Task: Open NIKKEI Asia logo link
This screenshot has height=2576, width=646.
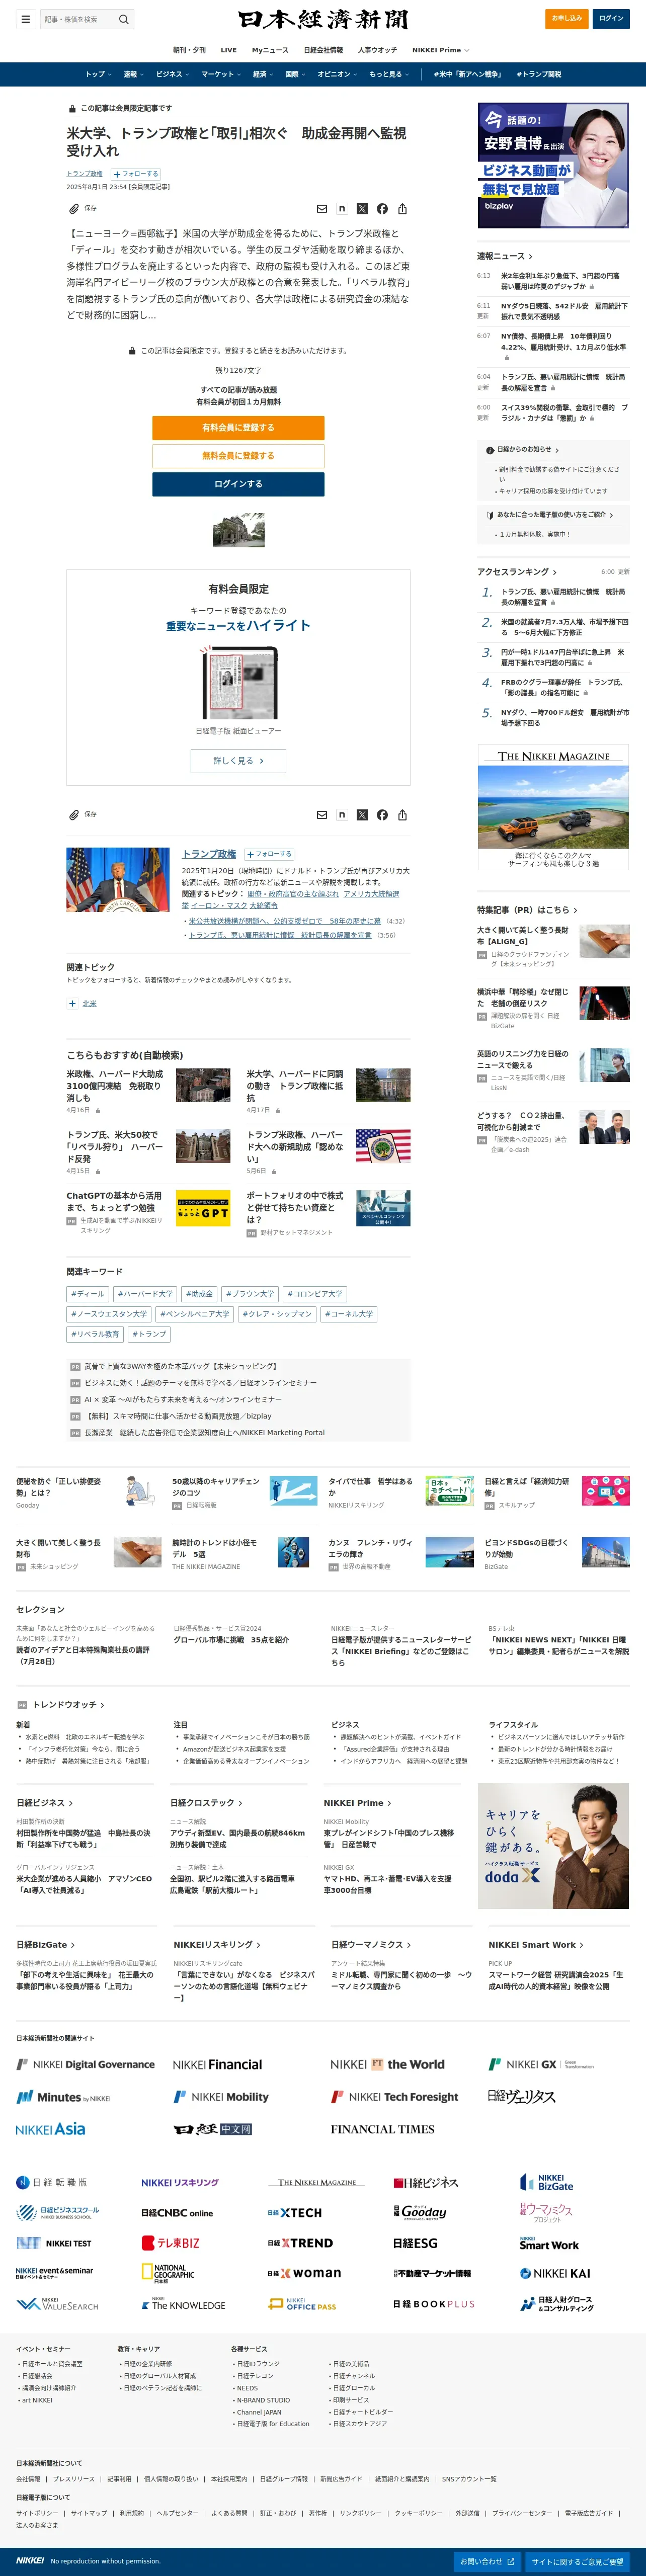Action: [x=50, y=2129]
